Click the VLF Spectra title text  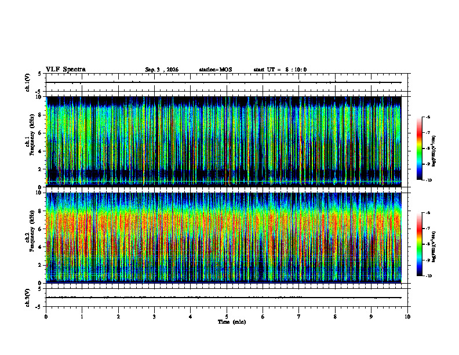pos(65,70)
